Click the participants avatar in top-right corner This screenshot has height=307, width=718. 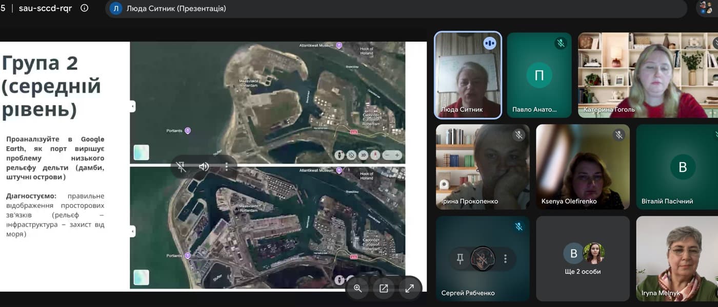[706, 8]
